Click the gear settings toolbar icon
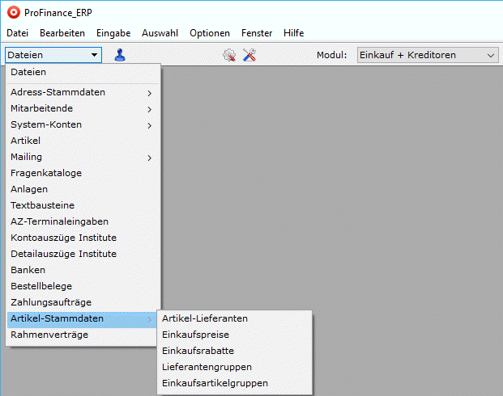 pos(229,55)
